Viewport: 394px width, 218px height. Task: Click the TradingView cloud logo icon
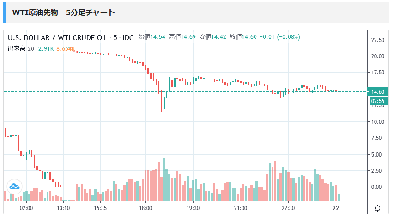point(14,186)
